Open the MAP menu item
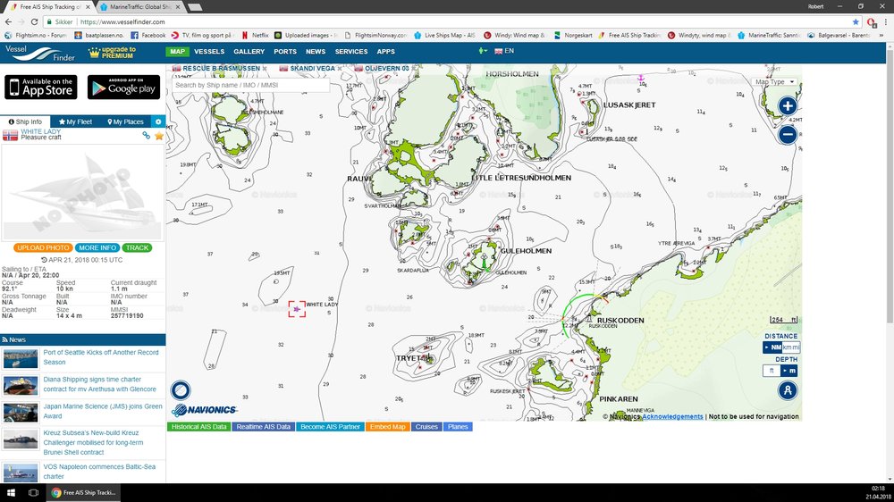Screen dimensions: 894x502 pyautogui.click(x=178, y=51)
